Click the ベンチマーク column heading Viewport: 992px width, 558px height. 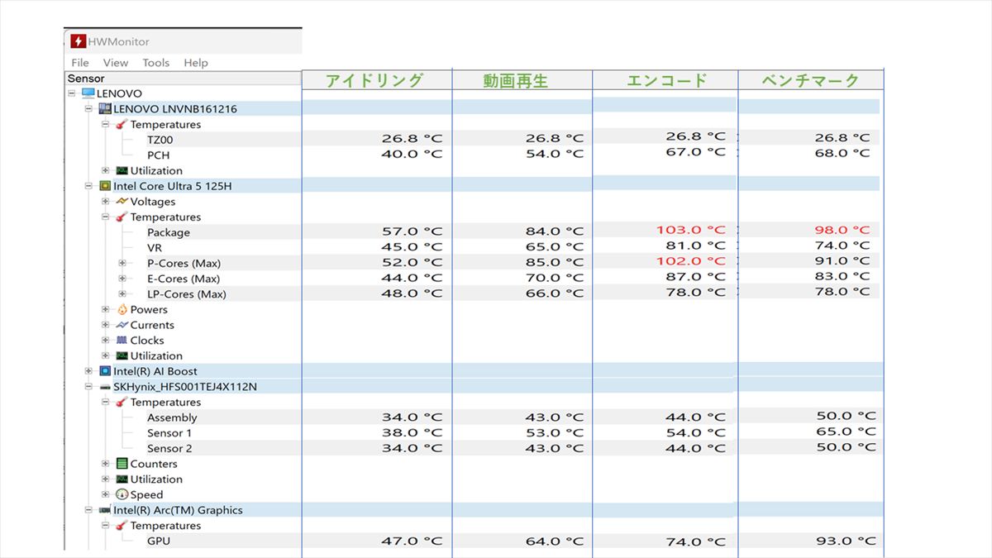[x=810, y=80]
